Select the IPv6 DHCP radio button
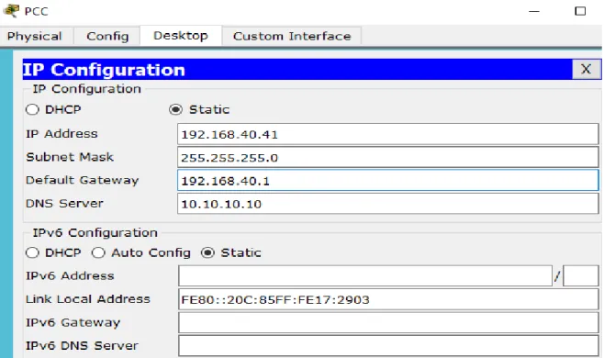 click(x=32, y=252)
